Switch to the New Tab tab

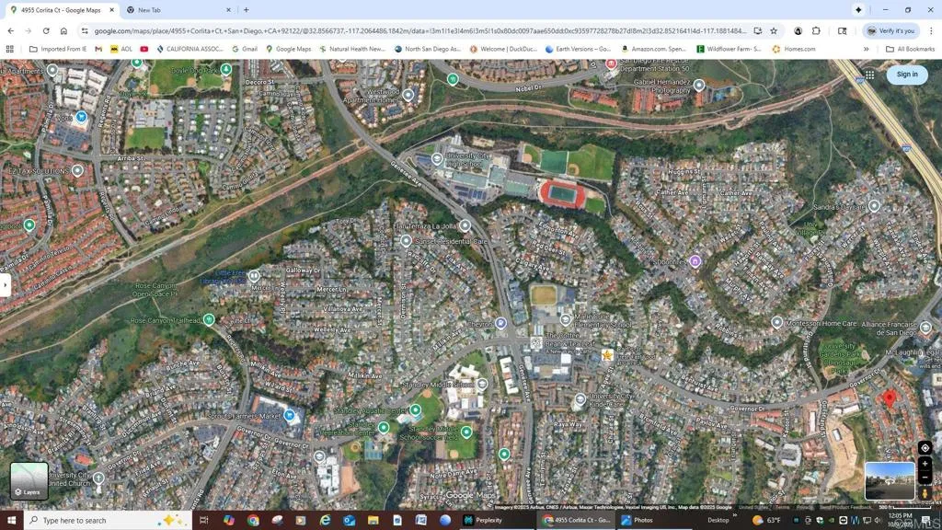click(175, 10)
